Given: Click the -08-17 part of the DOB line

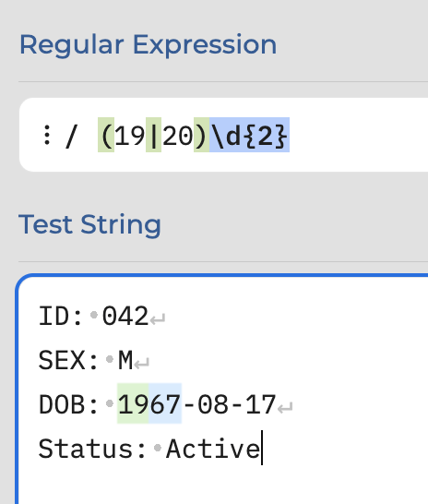Looking at the screenshot, I should coord(229,404).
